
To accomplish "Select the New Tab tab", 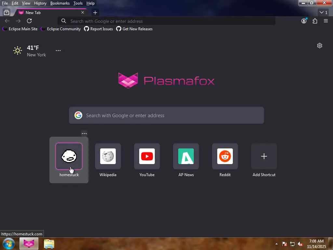I will pyautogui.click(x=51, y=13).
